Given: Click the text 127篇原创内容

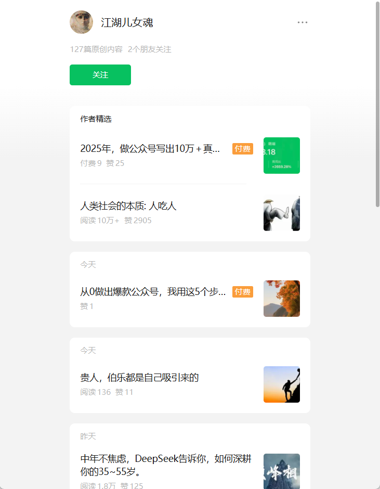Looking at the screenshot, I should [96, 49].
